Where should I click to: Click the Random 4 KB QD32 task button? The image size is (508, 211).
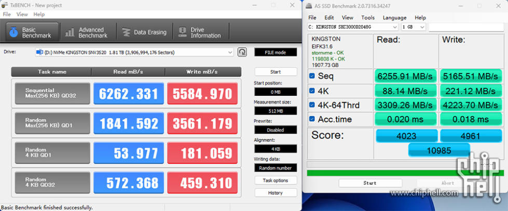52,182
